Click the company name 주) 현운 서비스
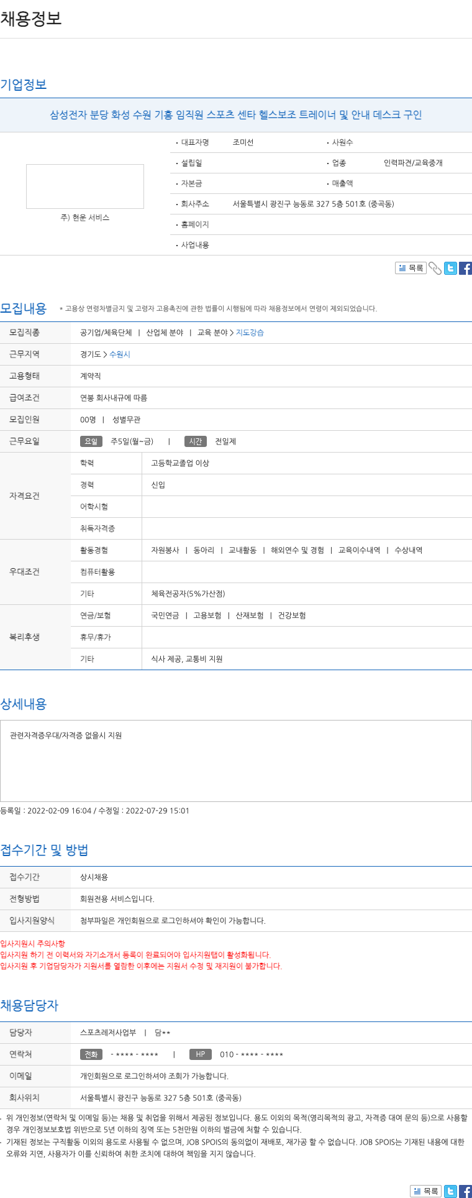The height and width of the screenshot is (1198, 472). 85,218
